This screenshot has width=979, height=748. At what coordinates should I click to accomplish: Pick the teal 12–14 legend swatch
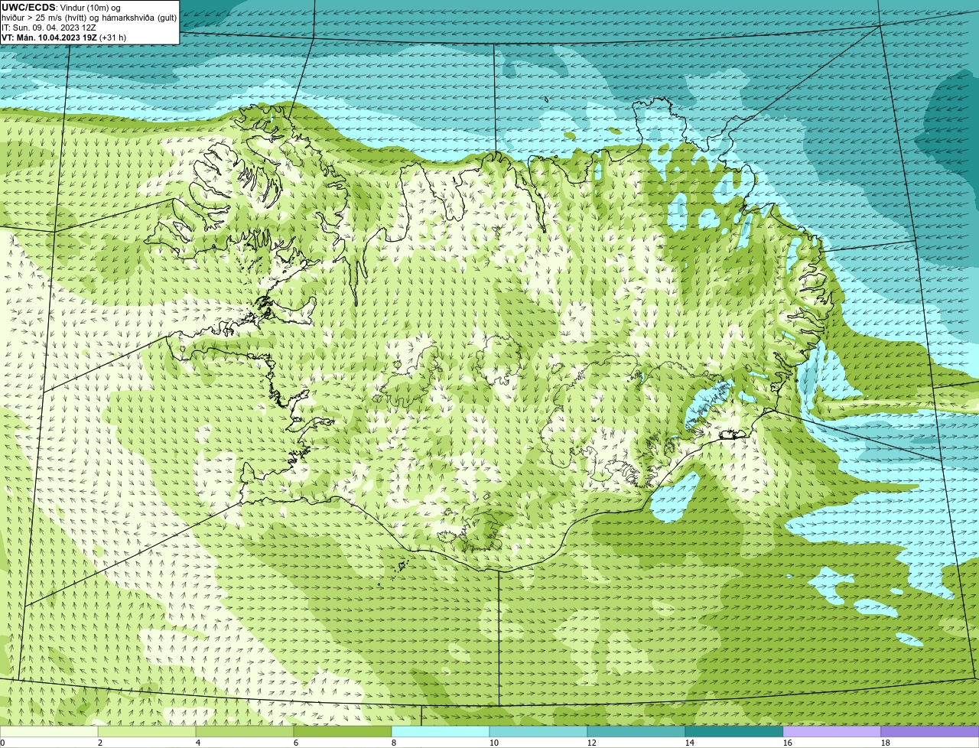[x=636, y=732]
